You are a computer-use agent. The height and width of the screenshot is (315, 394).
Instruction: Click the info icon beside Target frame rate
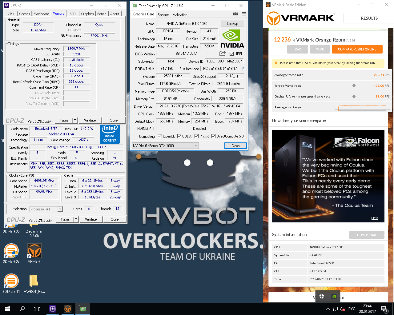pos(354,86)
